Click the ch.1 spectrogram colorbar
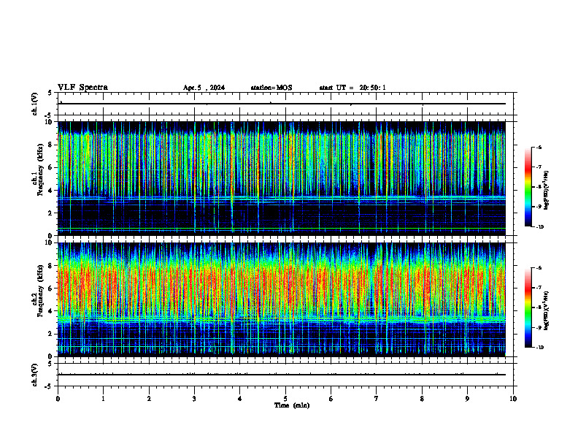Screen dimensions: 578x447 tap(528, 187)
